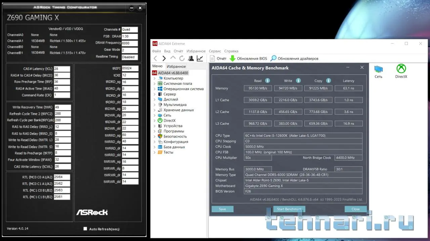Click the RTL (MC0 C0 A1/A2) field
The height and width of the screenshot is (241, 430).
click(x=62, y=177)
